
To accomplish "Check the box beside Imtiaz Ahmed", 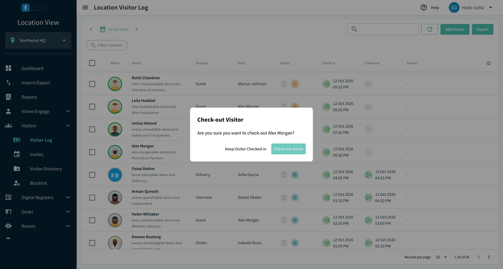I will pos(92,129).
